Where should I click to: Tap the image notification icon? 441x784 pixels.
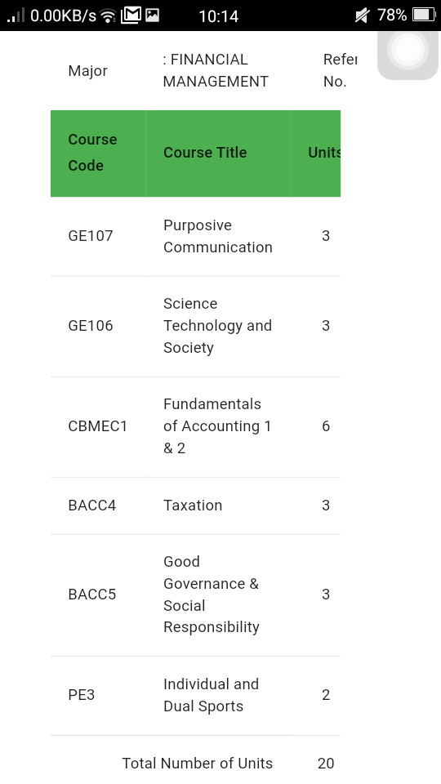point(153,15)
